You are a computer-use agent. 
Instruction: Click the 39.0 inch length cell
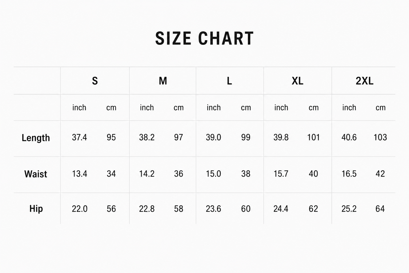[x=213, y=137]
